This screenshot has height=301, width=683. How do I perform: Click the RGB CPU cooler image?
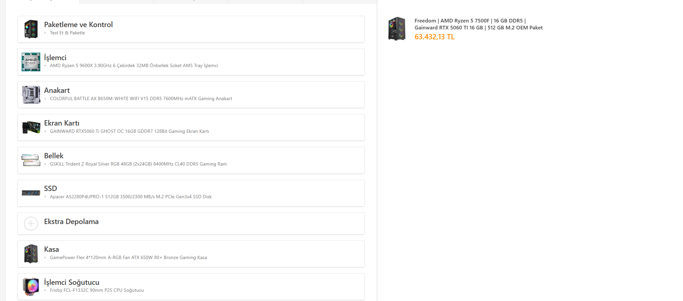pyautogui.click(x=31, y=286)
